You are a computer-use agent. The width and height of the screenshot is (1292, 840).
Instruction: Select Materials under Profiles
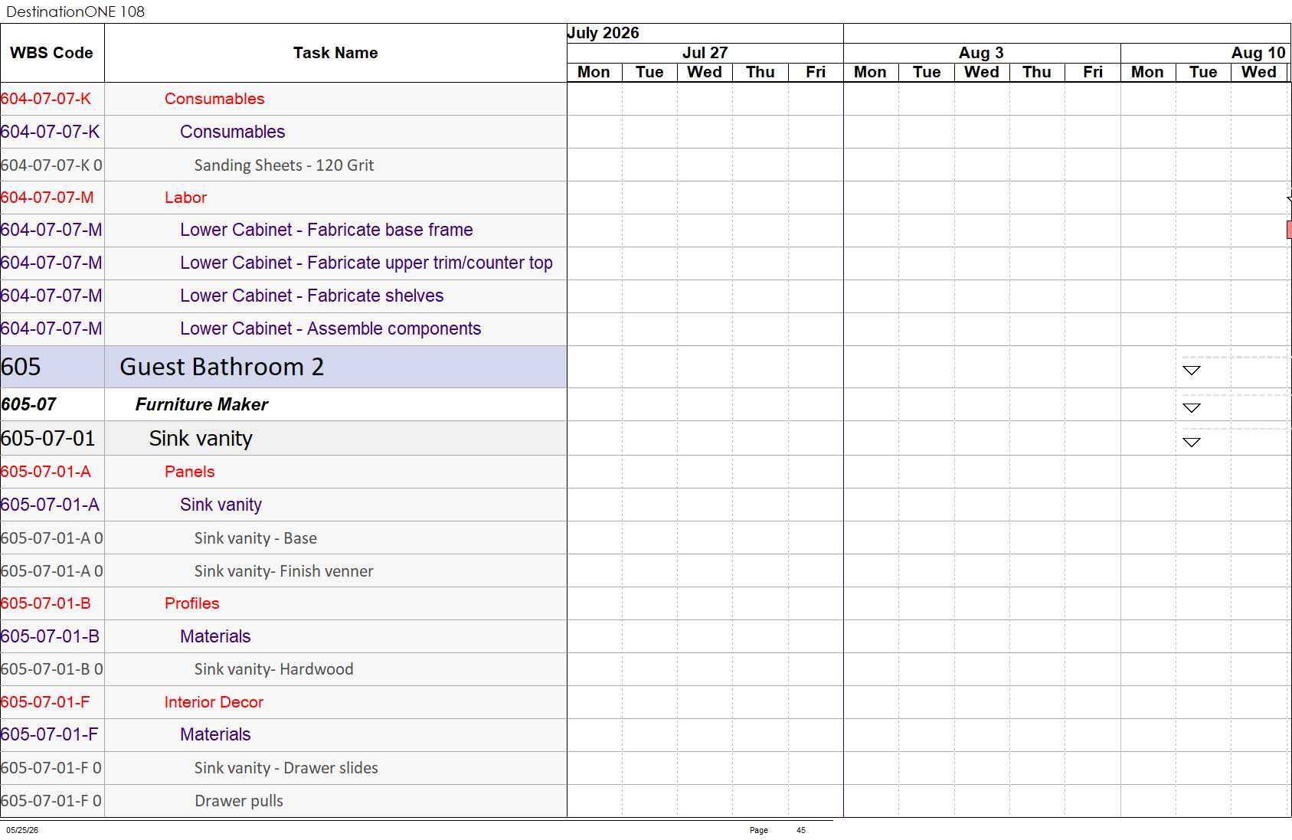pos(215,636)
